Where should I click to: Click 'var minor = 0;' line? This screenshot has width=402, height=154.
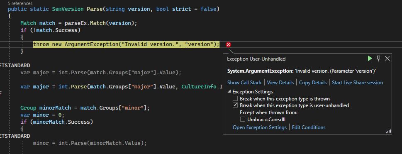coord(43,115)
